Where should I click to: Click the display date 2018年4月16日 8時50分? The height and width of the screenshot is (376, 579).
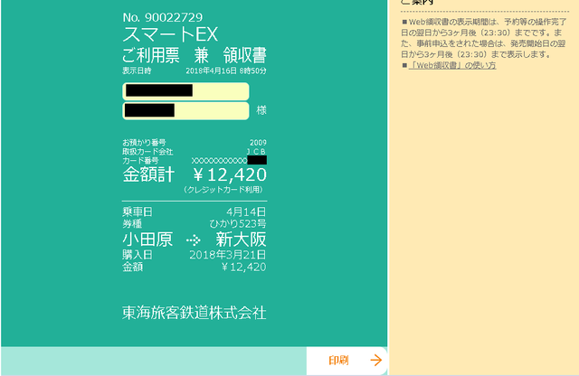click(x=226, y=70)
